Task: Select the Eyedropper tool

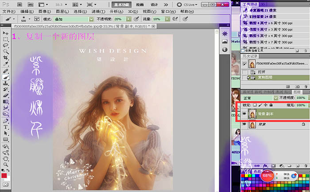Action: (x=5, y=64)
